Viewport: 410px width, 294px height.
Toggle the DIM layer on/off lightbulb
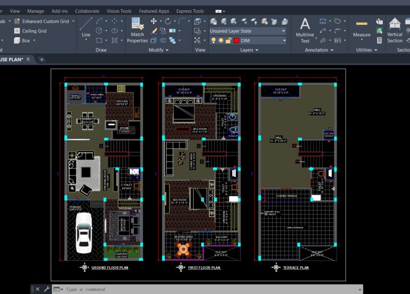pos(214,41)
